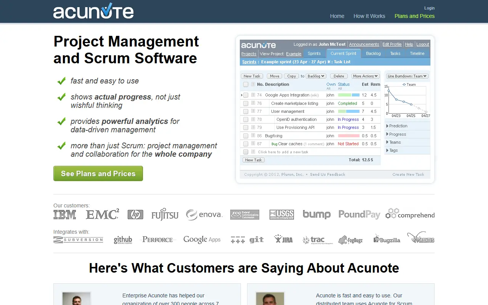The image size is (488, 305).
Task: Click the trac integration logo
Action: pyautogui.click(x=318, y=240)
